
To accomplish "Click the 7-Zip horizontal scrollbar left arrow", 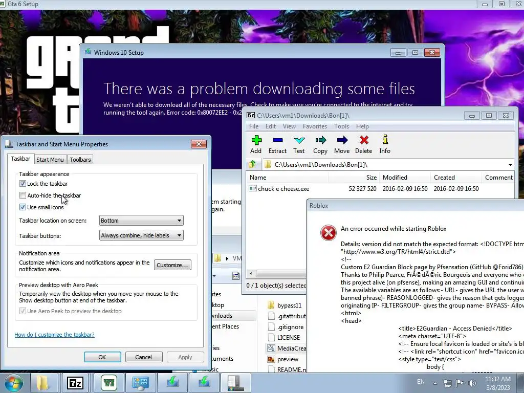I will click(x=251, y=273).
